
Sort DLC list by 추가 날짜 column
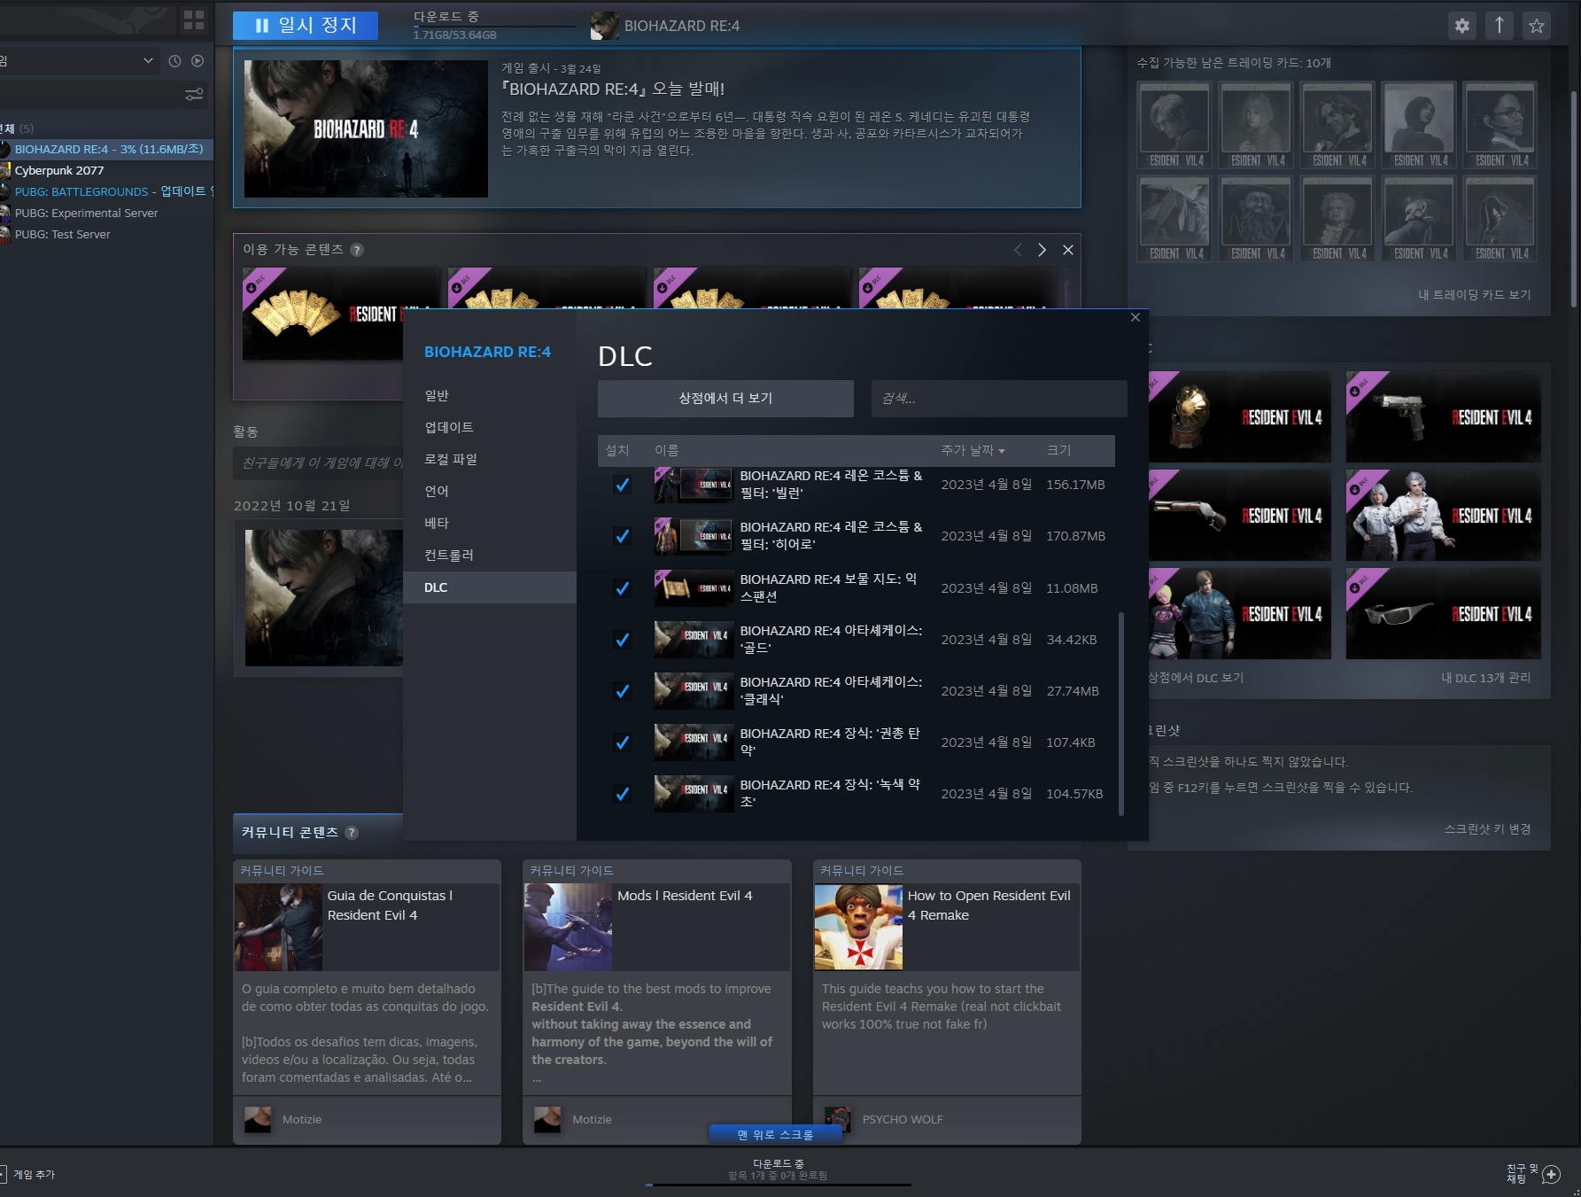tap(973, 451)
